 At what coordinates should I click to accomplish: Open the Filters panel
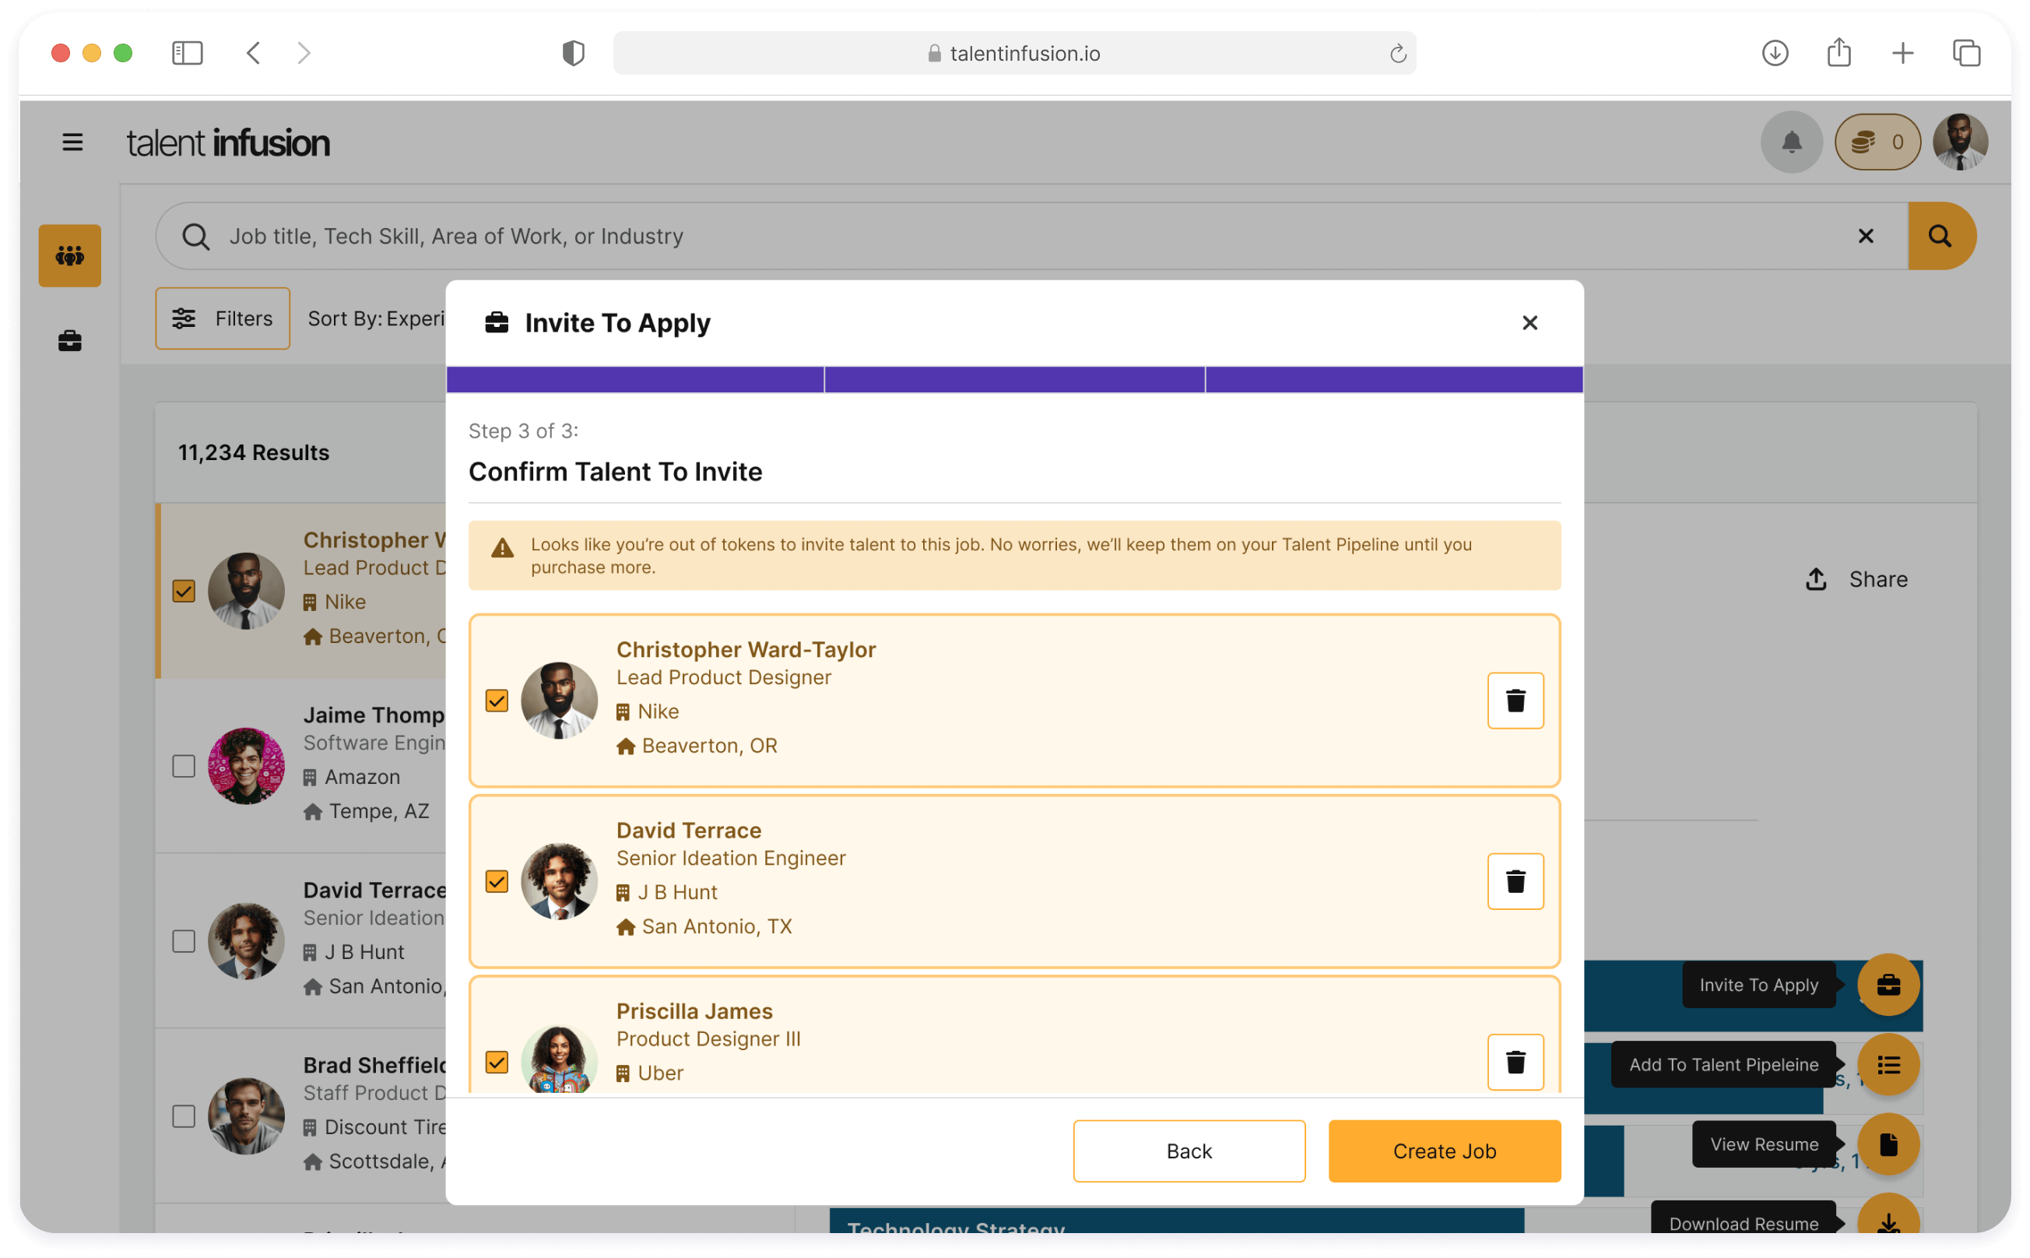tap(222, 318)
